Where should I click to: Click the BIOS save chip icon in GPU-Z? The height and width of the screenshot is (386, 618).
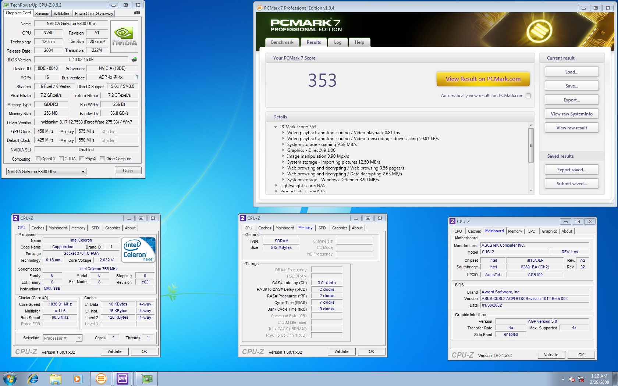[x=134, y=59]
